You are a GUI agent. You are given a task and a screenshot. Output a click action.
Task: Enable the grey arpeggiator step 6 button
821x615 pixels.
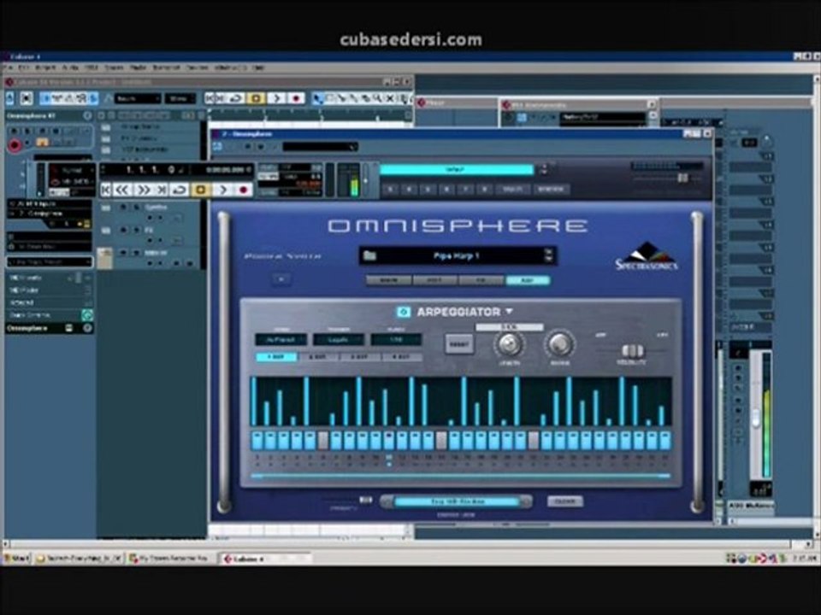[323, 441]
